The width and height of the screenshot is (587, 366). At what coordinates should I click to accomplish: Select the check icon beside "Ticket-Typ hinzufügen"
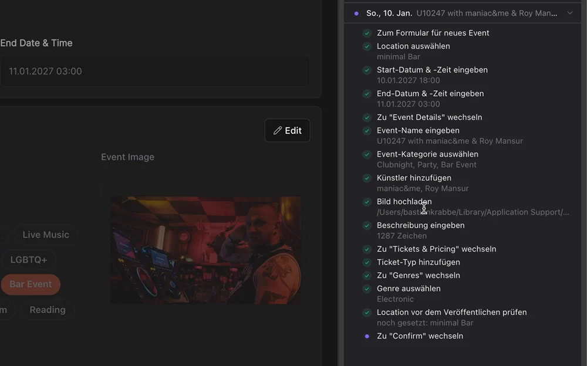367,262
